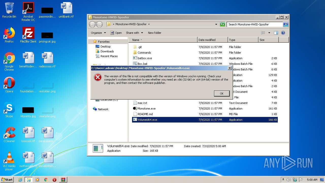This screenshot has height=183, width=325.
Task: Open Windows Explorer from the taskbar
Action: (x=29, y=180)
